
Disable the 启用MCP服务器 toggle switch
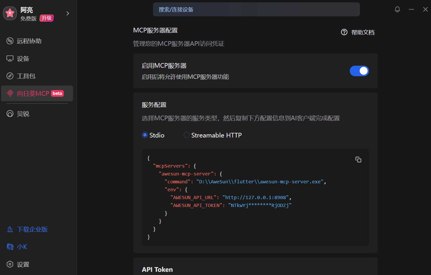tap(359, 71)
